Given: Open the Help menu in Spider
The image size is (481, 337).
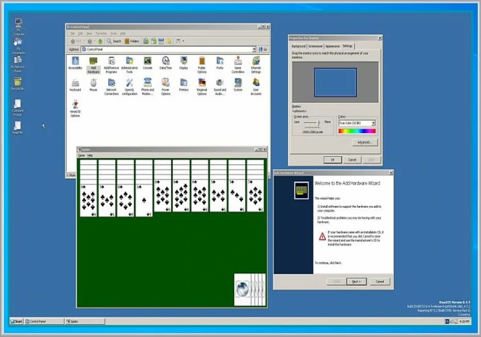Looking at the screenshot, I should pos(90,156).
